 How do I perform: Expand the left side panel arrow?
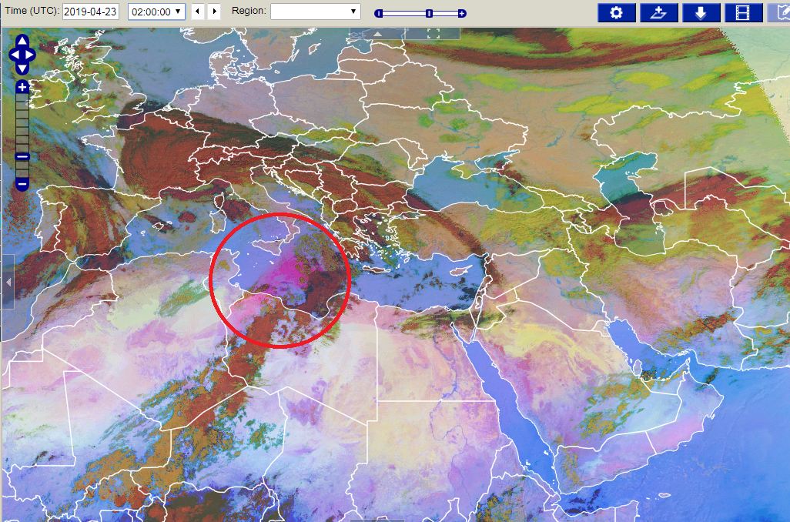pos(8,282)
